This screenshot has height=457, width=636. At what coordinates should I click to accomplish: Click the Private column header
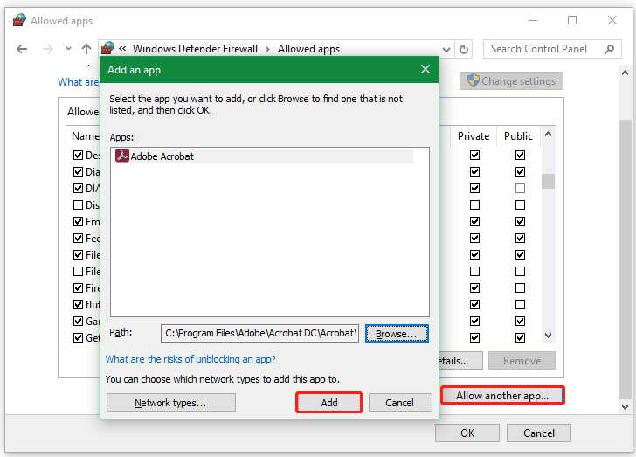pos(474,136)
